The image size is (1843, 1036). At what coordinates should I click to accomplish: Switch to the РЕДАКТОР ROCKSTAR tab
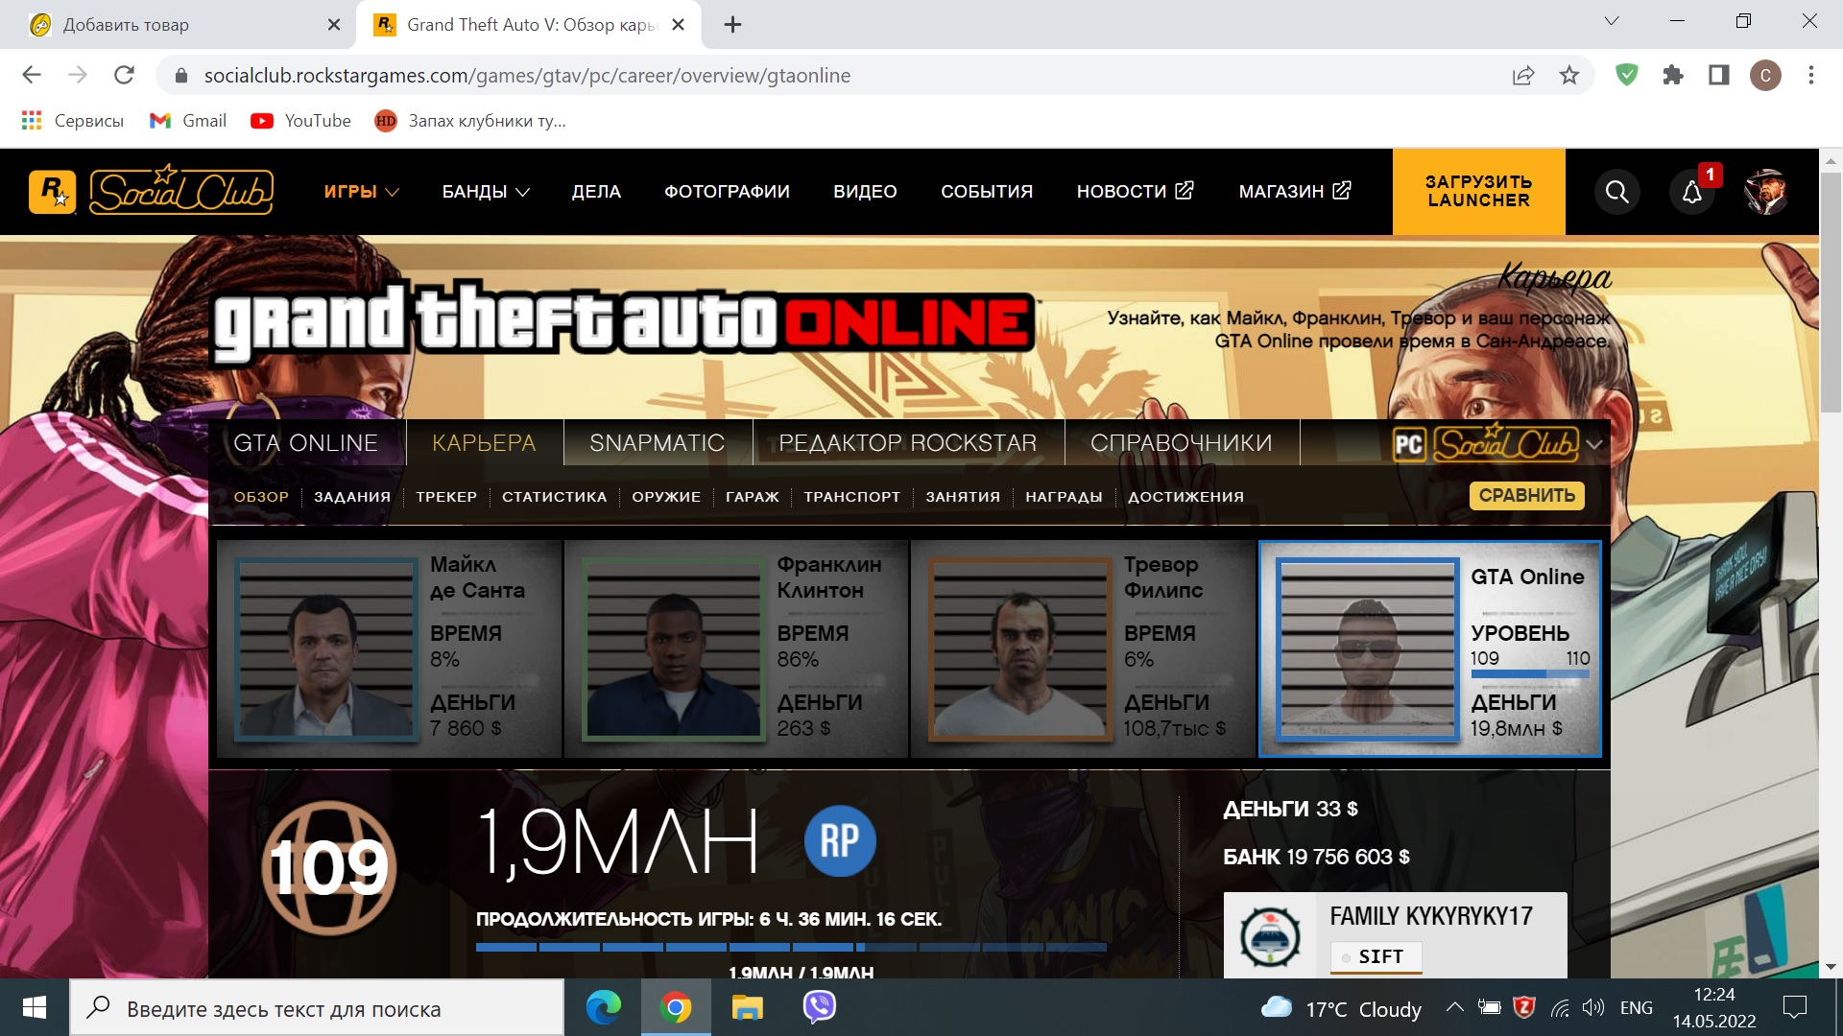click(x=908, y=443)
